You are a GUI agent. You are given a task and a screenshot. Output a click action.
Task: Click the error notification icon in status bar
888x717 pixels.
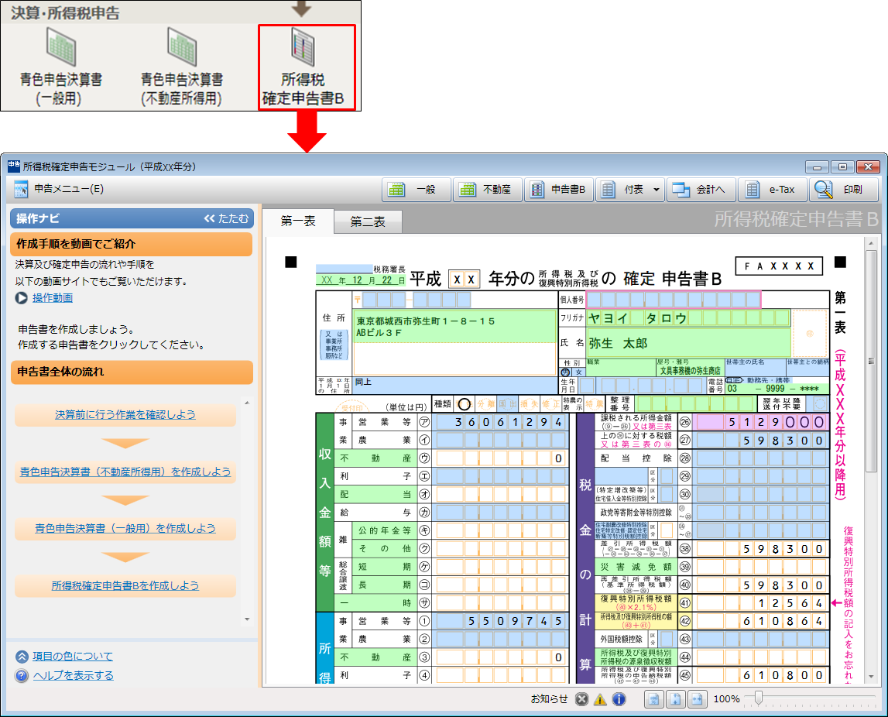coord(582,699)
